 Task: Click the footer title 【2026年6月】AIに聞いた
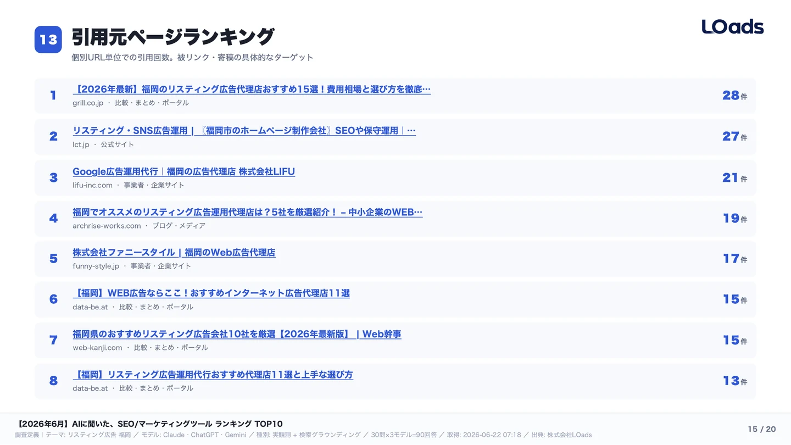tap(149, 424)
